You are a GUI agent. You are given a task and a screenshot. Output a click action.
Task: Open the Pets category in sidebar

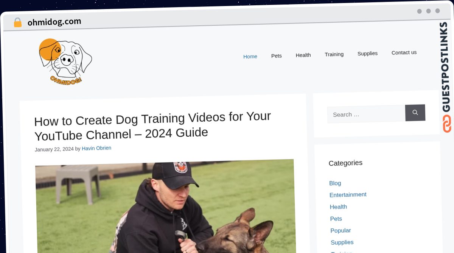[336, 219]
